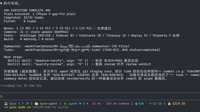
Task: Click the prompt chevron on the input line
Action: (x=1, y=96)
